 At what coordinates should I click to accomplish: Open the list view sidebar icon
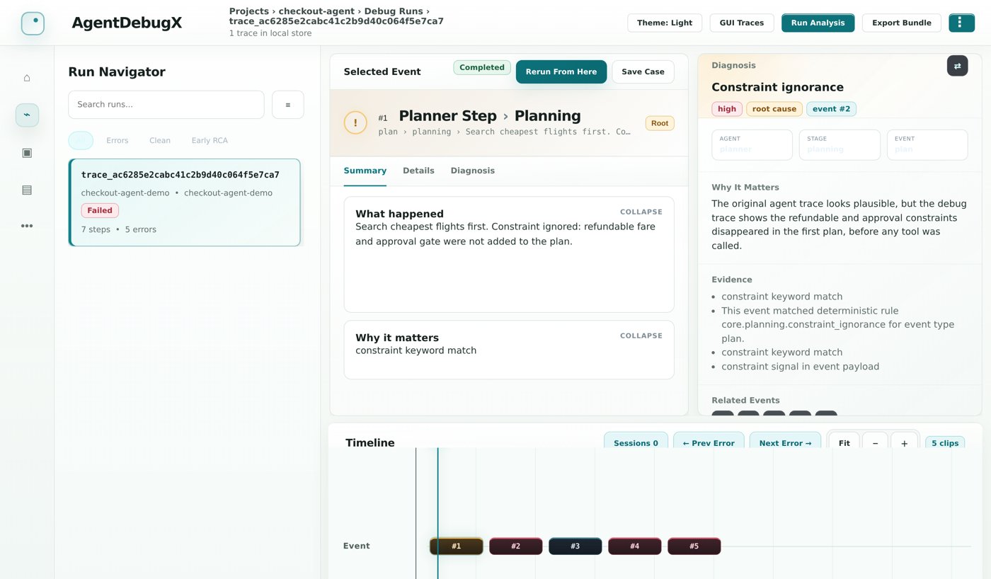[x=27, y=190]
